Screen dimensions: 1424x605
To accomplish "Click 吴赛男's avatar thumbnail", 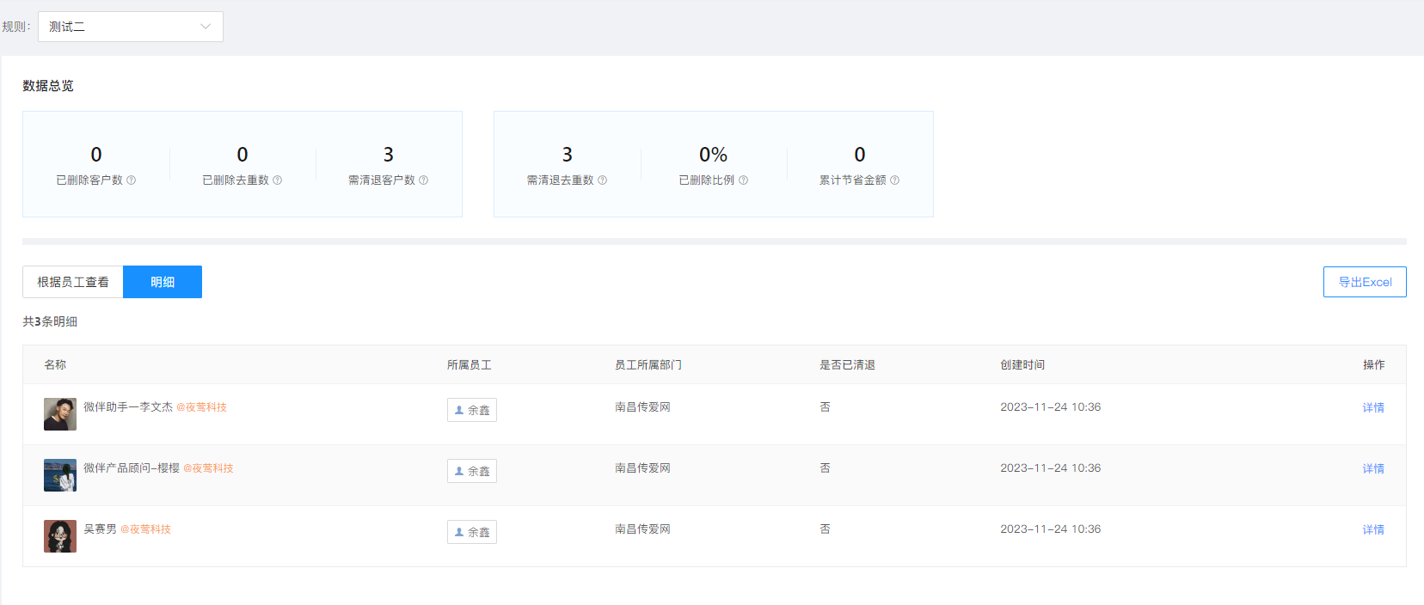I will point(60,536).
